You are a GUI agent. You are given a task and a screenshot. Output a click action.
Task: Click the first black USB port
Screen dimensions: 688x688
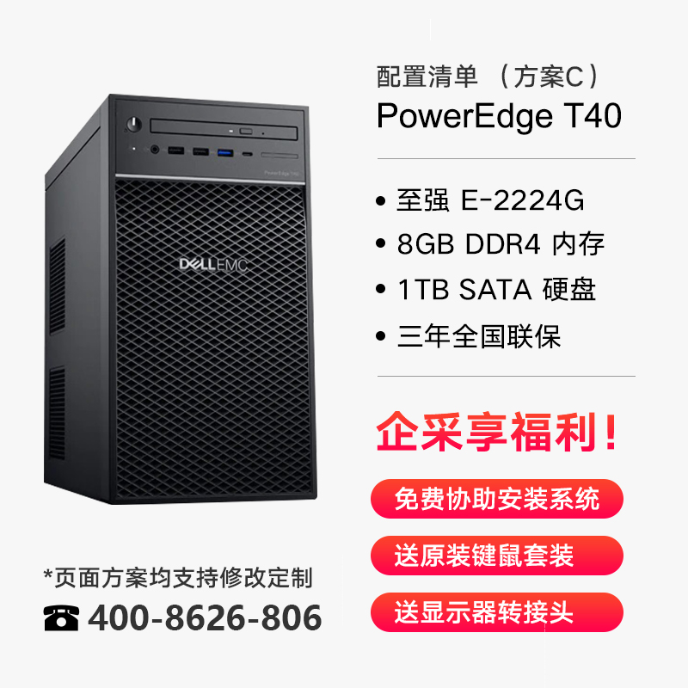[x=175, y=151]
